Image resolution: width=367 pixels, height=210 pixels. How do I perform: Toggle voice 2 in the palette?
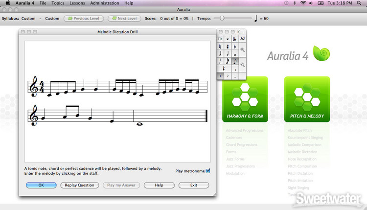[228, 76]
